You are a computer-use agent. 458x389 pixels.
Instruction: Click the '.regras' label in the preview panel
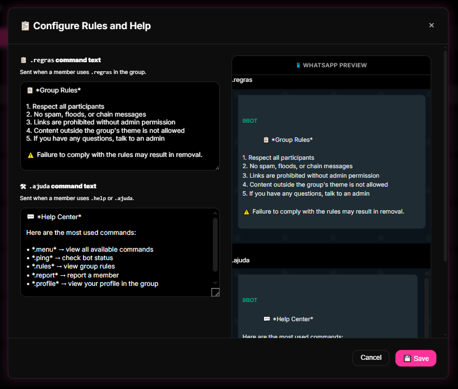click(x=242, y=80)
